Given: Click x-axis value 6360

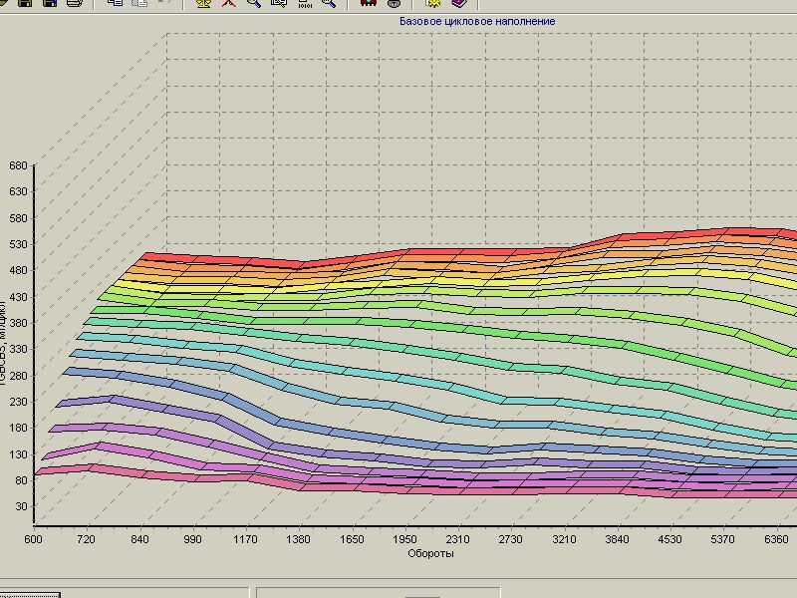Looking at the screenshot, I should 776,539.
